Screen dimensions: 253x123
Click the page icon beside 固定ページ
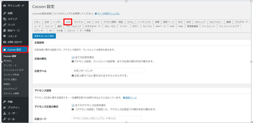(x=5, y=31)
